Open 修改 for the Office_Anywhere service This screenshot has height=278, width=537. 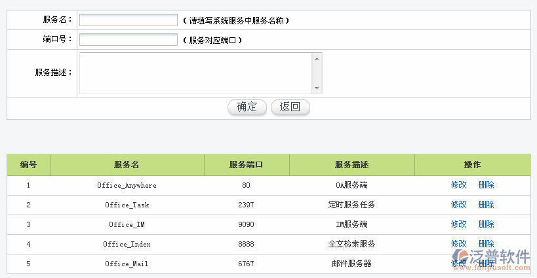pyautogui.click(x=458, y=185)
